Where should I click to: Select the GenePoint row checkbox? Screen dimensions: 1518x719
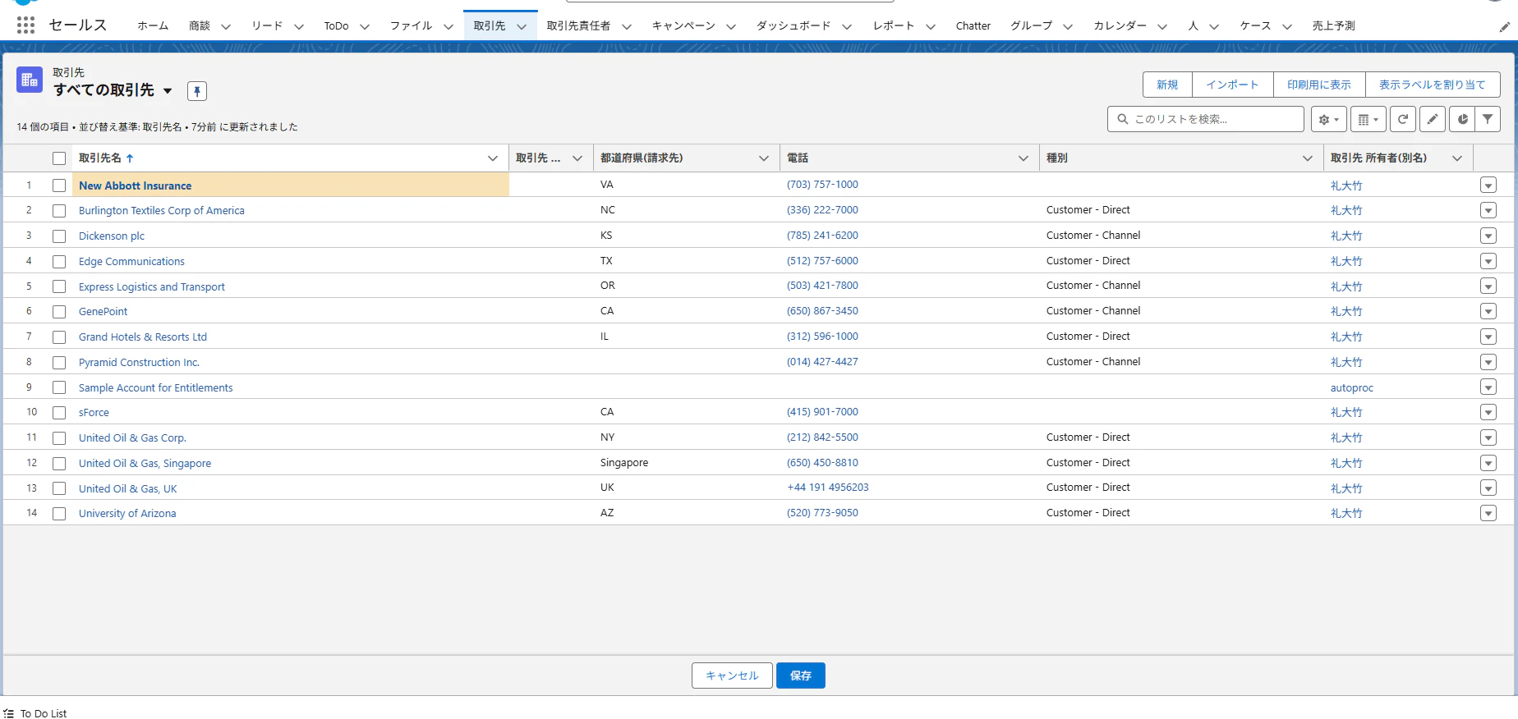(59, 312)
